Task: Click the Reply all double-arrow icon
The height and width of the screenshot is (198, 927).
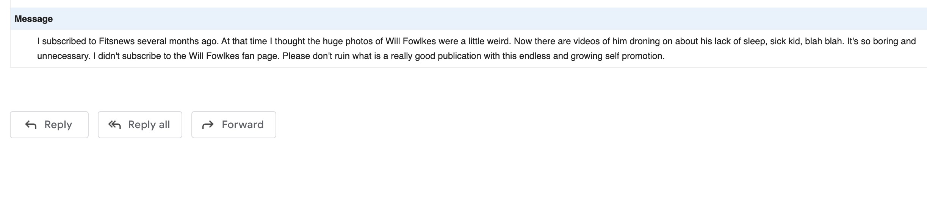Action: [114, 125]
